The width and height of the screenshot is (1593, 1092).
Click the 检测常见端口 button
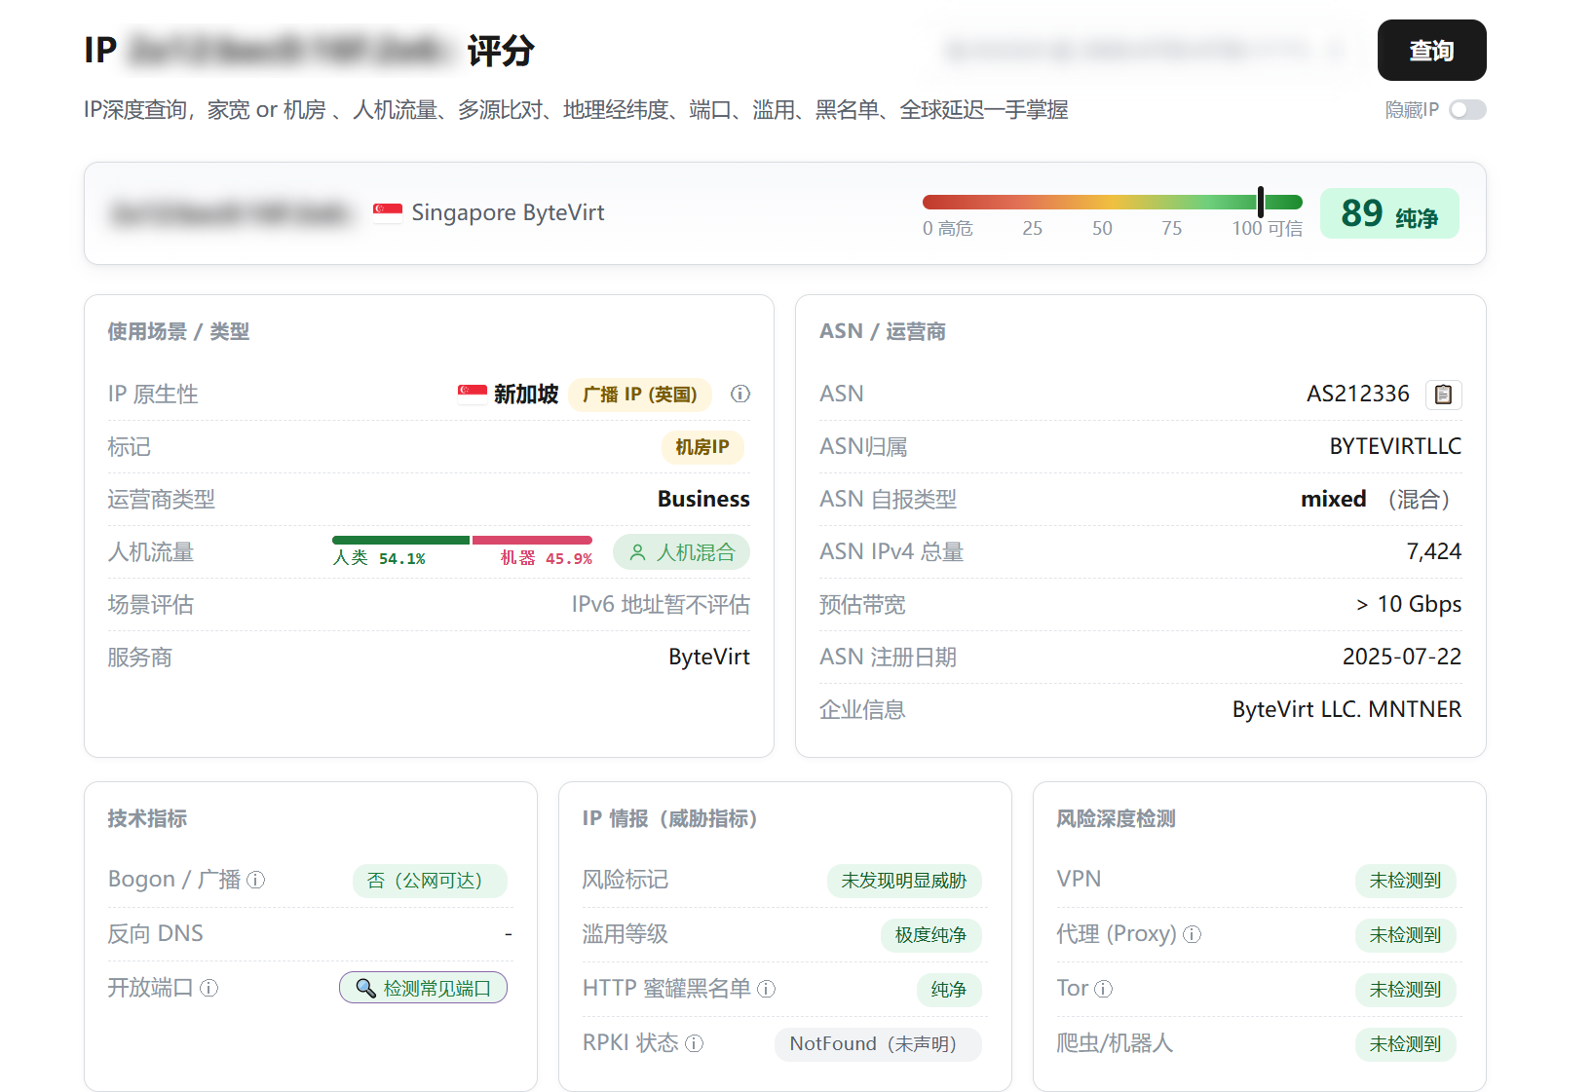pos(423,988)
